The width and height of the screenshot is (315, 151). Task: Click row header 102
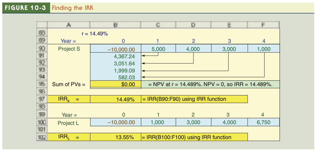[x=42, y=137]
